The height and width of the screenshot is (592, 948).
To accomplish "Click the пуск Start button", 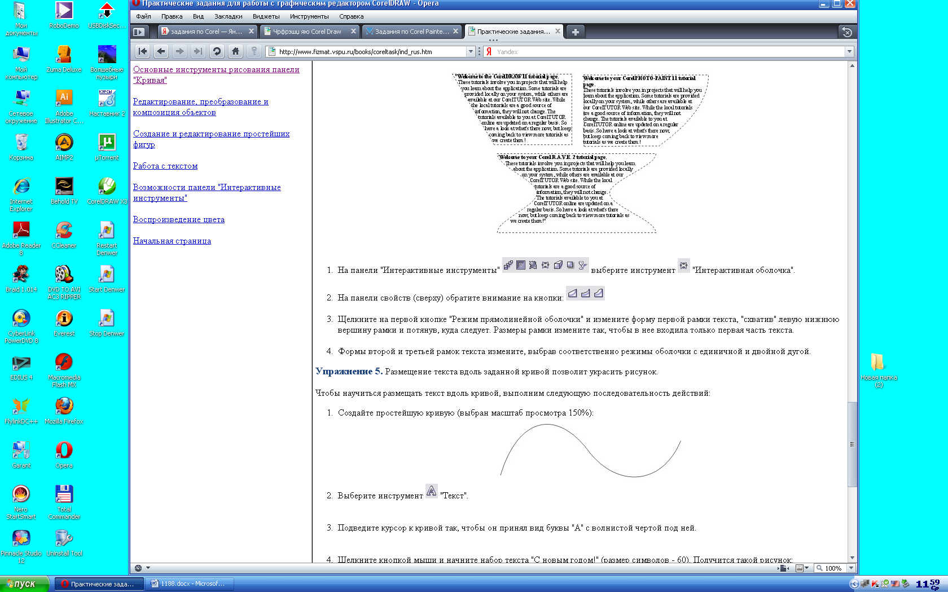I will pos(25,584).
